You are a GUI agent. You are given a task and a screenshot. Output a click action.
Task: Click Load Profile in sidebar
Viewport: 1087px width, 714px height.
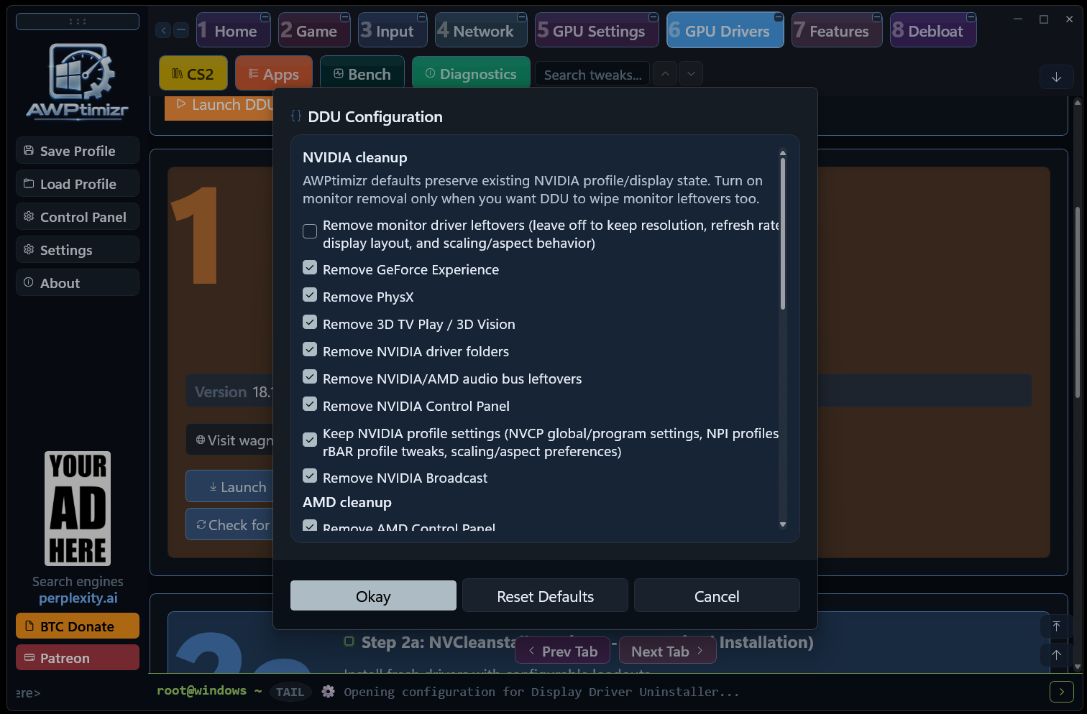(x=78, y=184)
